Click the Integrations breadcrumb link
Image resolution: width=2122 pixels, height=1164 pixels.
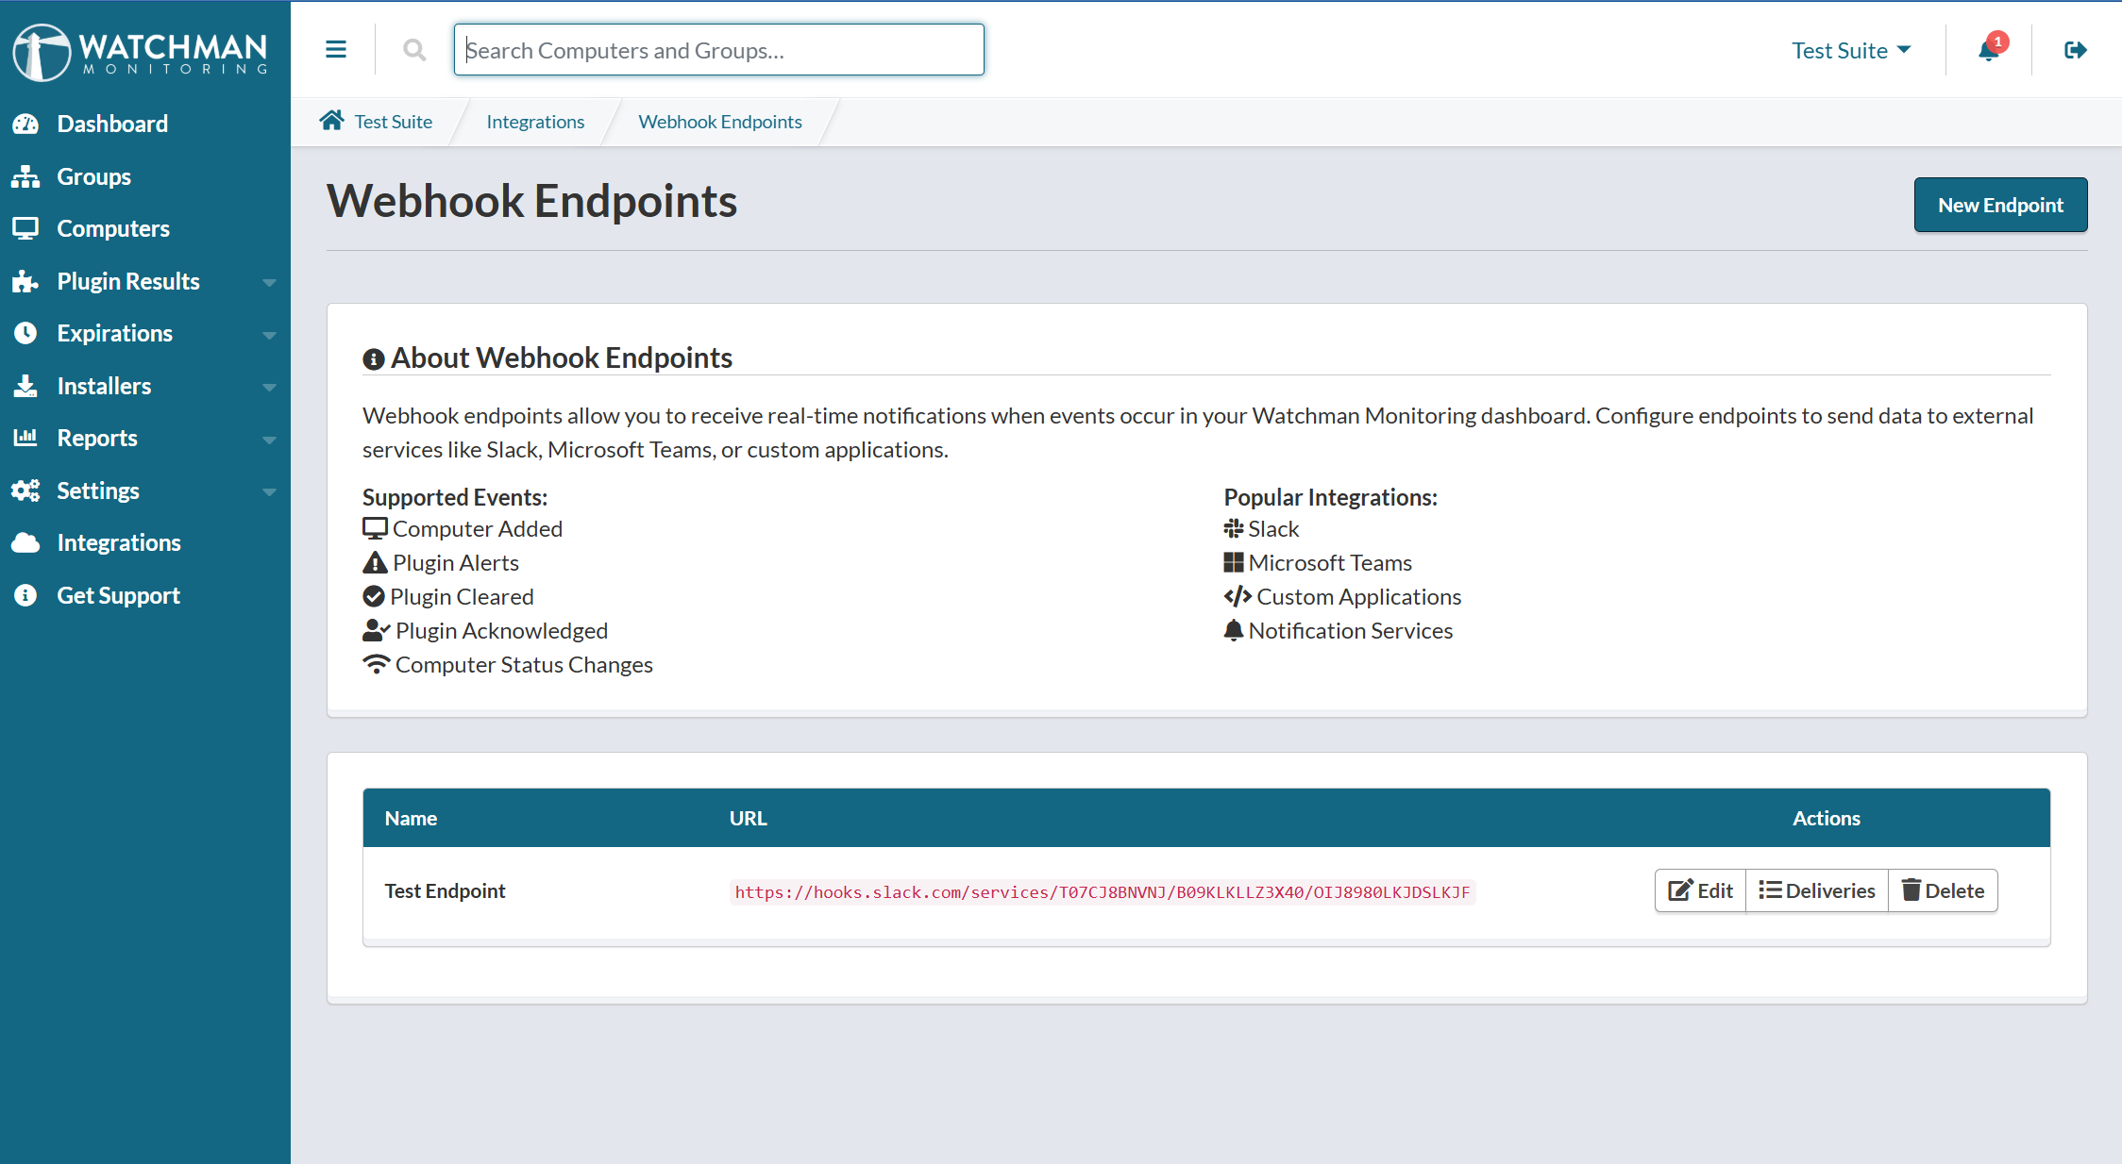click(x=535, y=122)
